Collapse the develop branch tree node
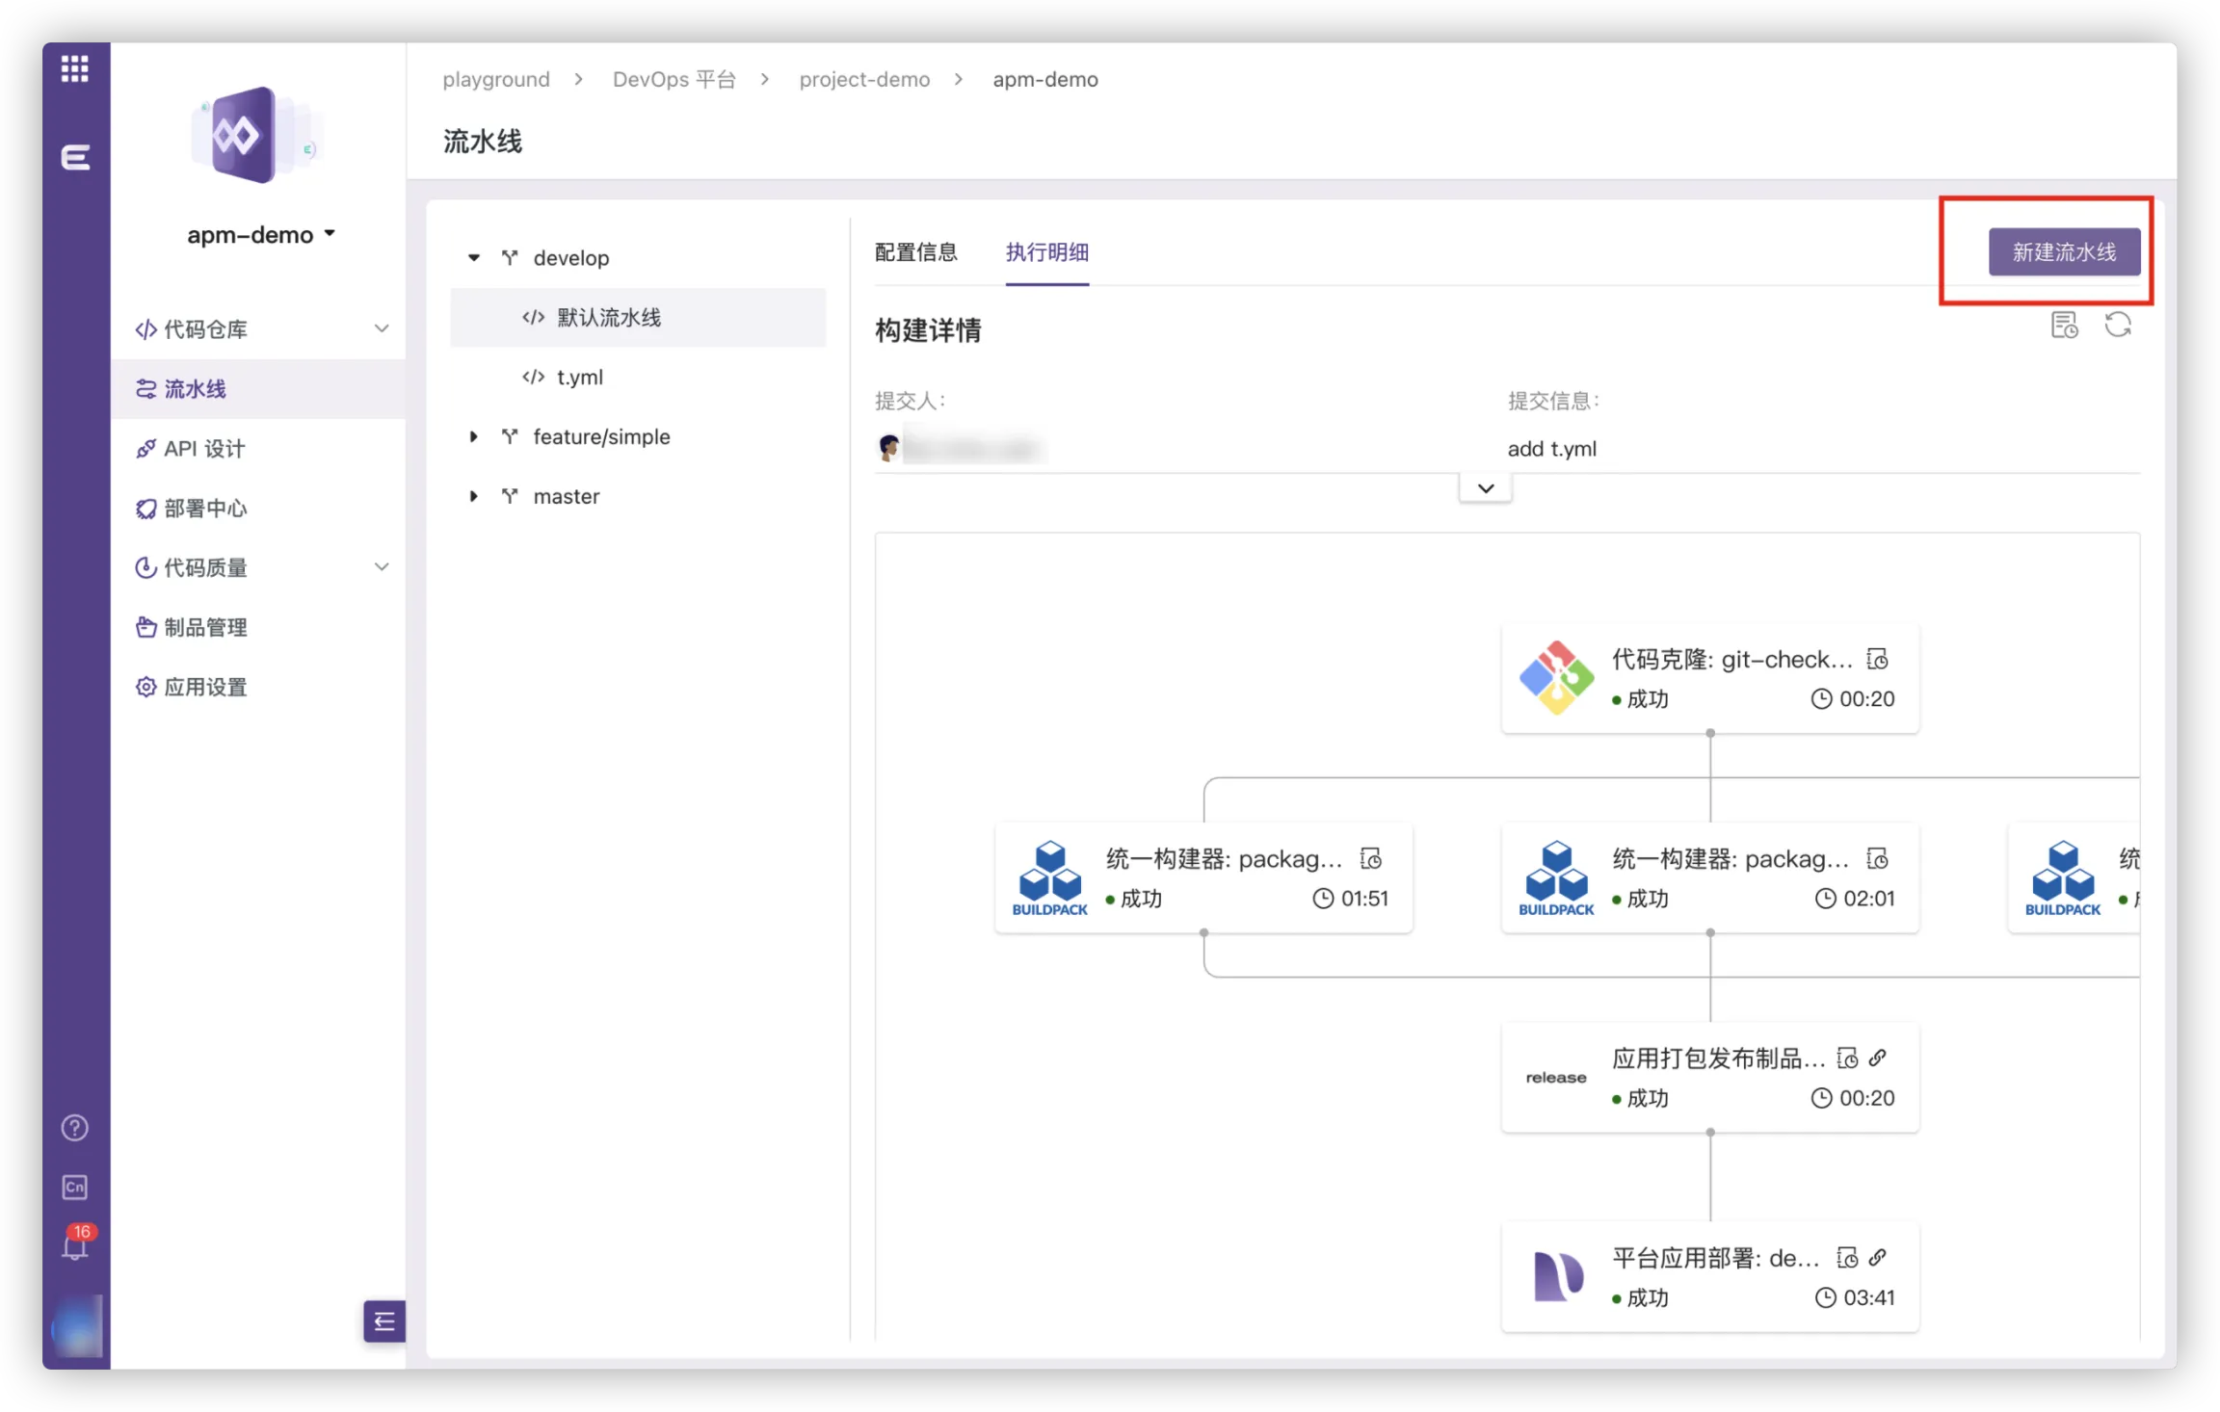The height and width of the screenshot is (1412, 2220). point(474,258)
